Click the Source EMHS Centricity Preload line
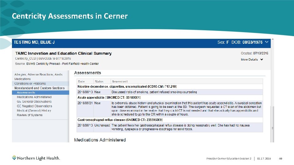Viewport: 294px width, 165px height. coord(57,64)
